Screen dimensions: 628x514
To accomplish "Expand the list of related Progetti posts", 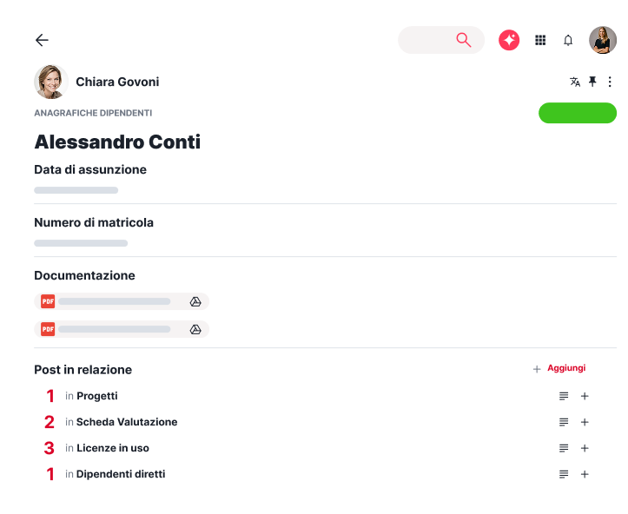I will pyautogui.click(x=564, y=396).
